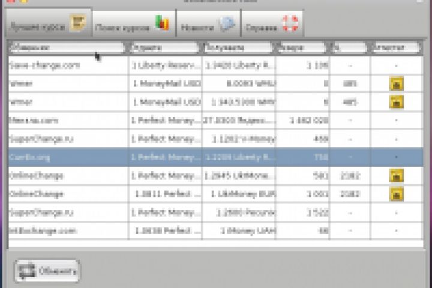Open the Новости tab
This screenshot has width=432, height=288.
click(208, 24)
